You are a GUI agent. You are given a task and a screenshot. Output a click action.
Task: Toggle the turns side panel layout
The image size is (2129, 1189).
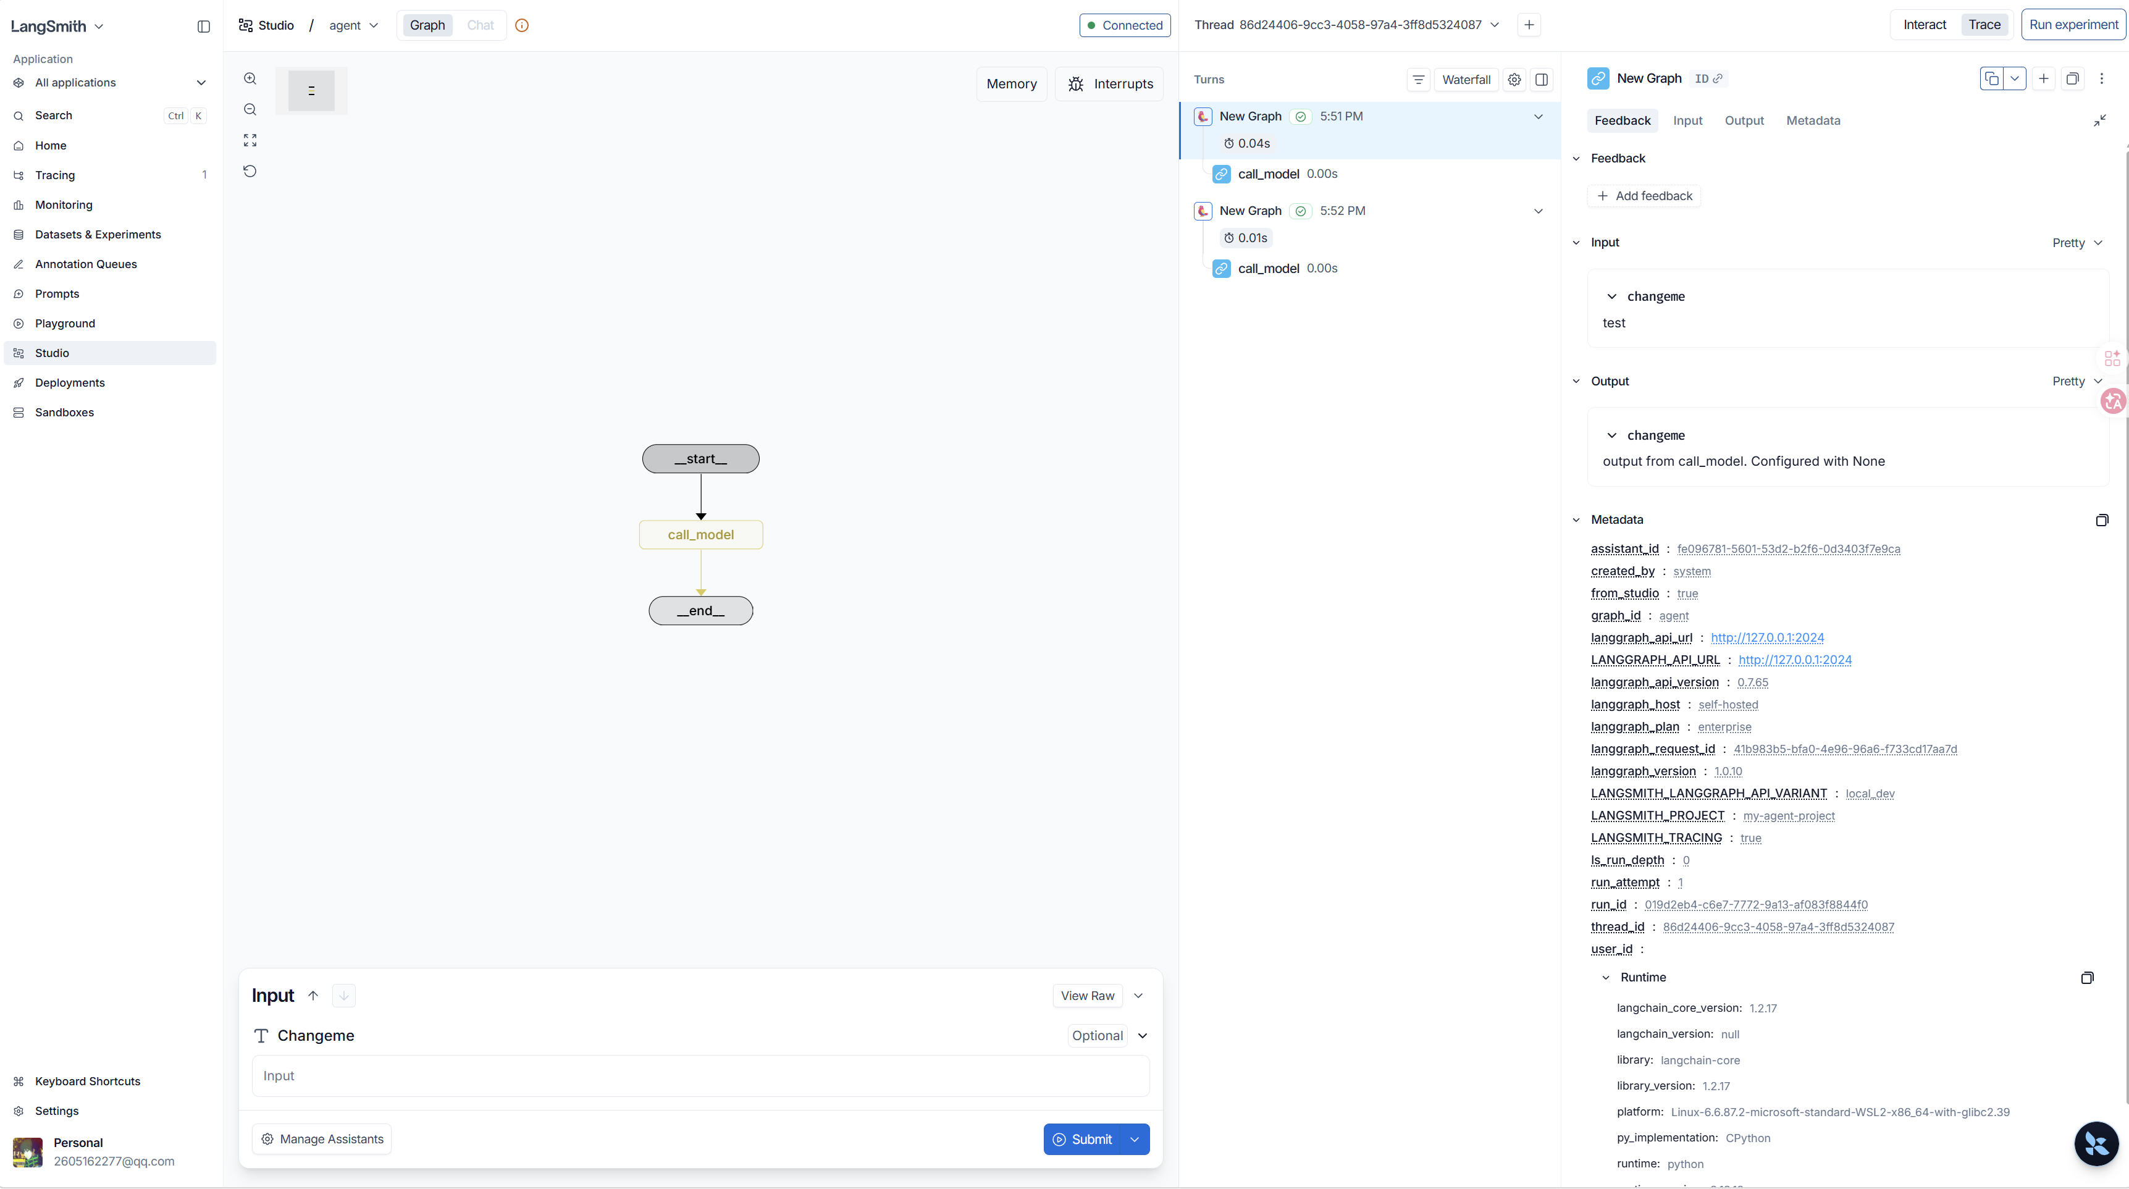point(1542,79)
